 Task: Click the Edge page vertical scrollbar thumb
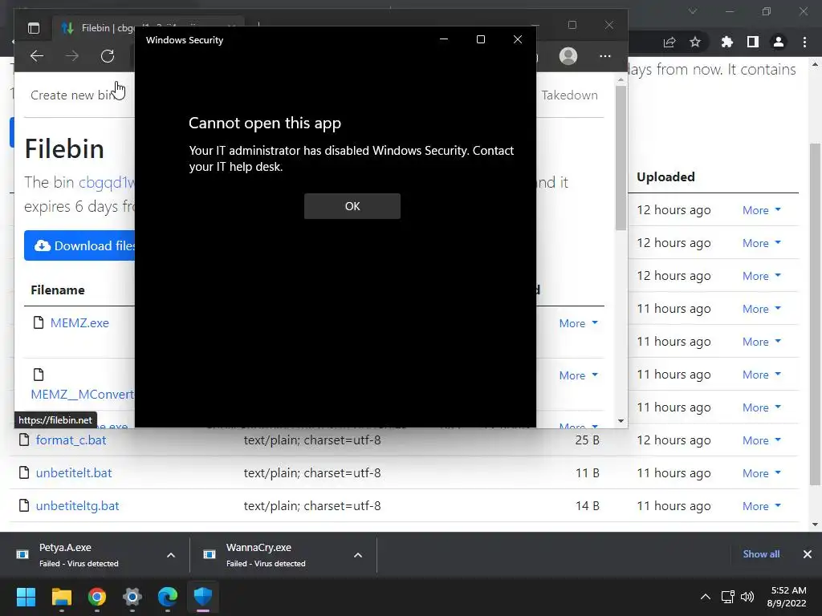pos(621,157)
